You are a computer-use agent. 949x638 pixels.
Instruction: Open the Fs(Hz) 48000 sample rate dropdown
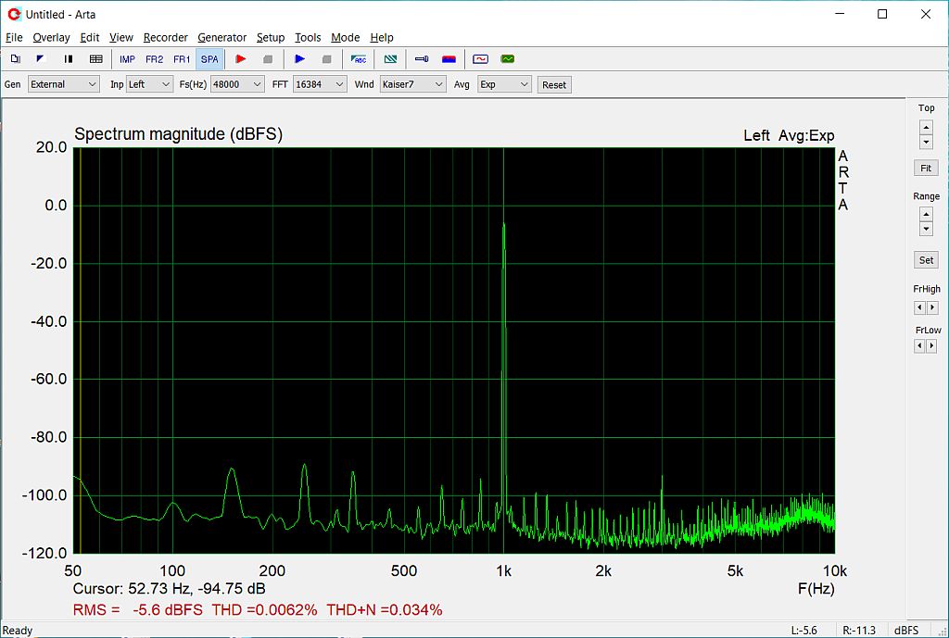236,84
